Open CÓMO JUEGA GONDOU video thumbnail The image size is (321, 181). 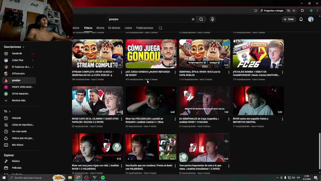point(151,54)
